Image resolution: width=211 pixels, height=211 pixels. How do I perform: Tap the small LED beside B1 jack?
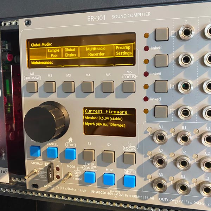[172, 130]
